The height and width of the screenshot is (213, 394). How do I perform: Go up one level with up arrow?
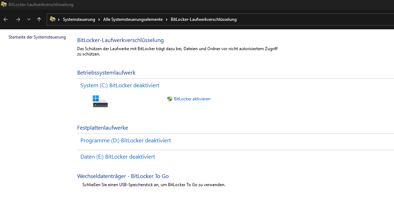tap(39, 19)
